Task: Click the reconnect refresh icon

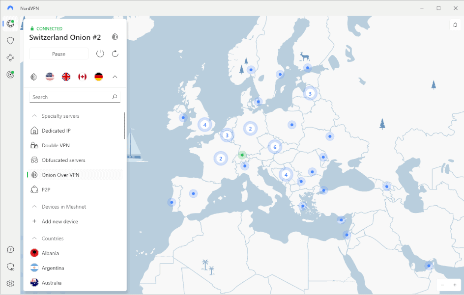Action: tap(115, 54)
